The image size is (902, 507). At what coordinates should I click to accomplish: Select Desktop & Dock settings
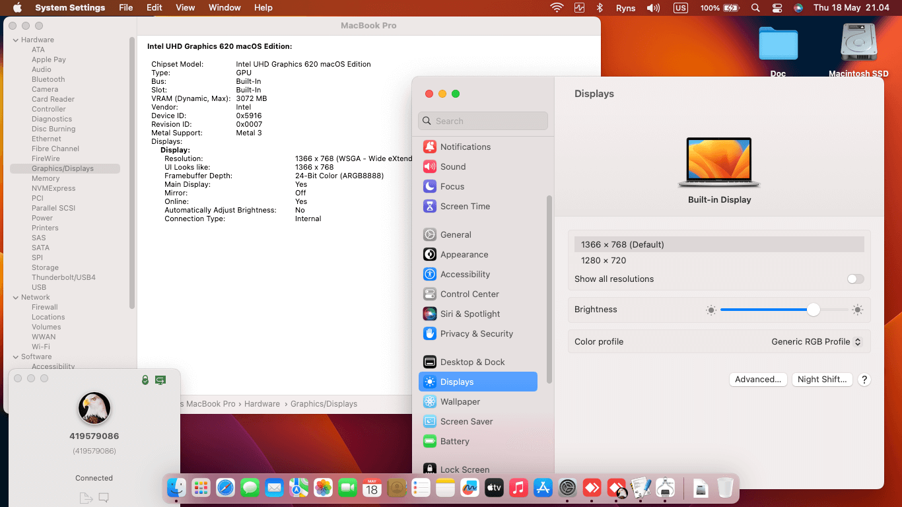[x=477, y=362]
